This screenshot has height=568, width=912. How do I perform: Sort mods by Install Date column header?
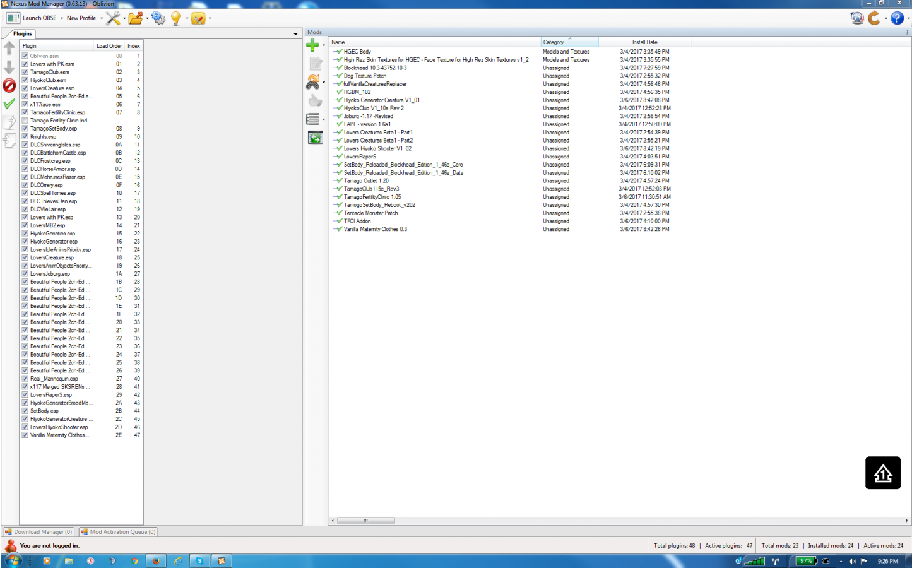[644, 42]
